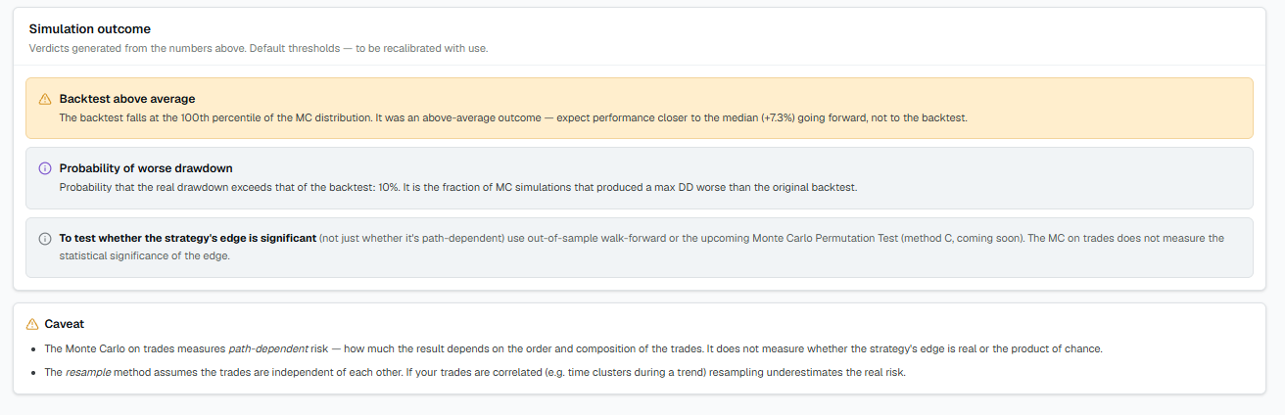This screenshot has width=1285, height=415.
Task: Click the purple info icon beside Probability of worse drawdown
Action: point(45,168)
